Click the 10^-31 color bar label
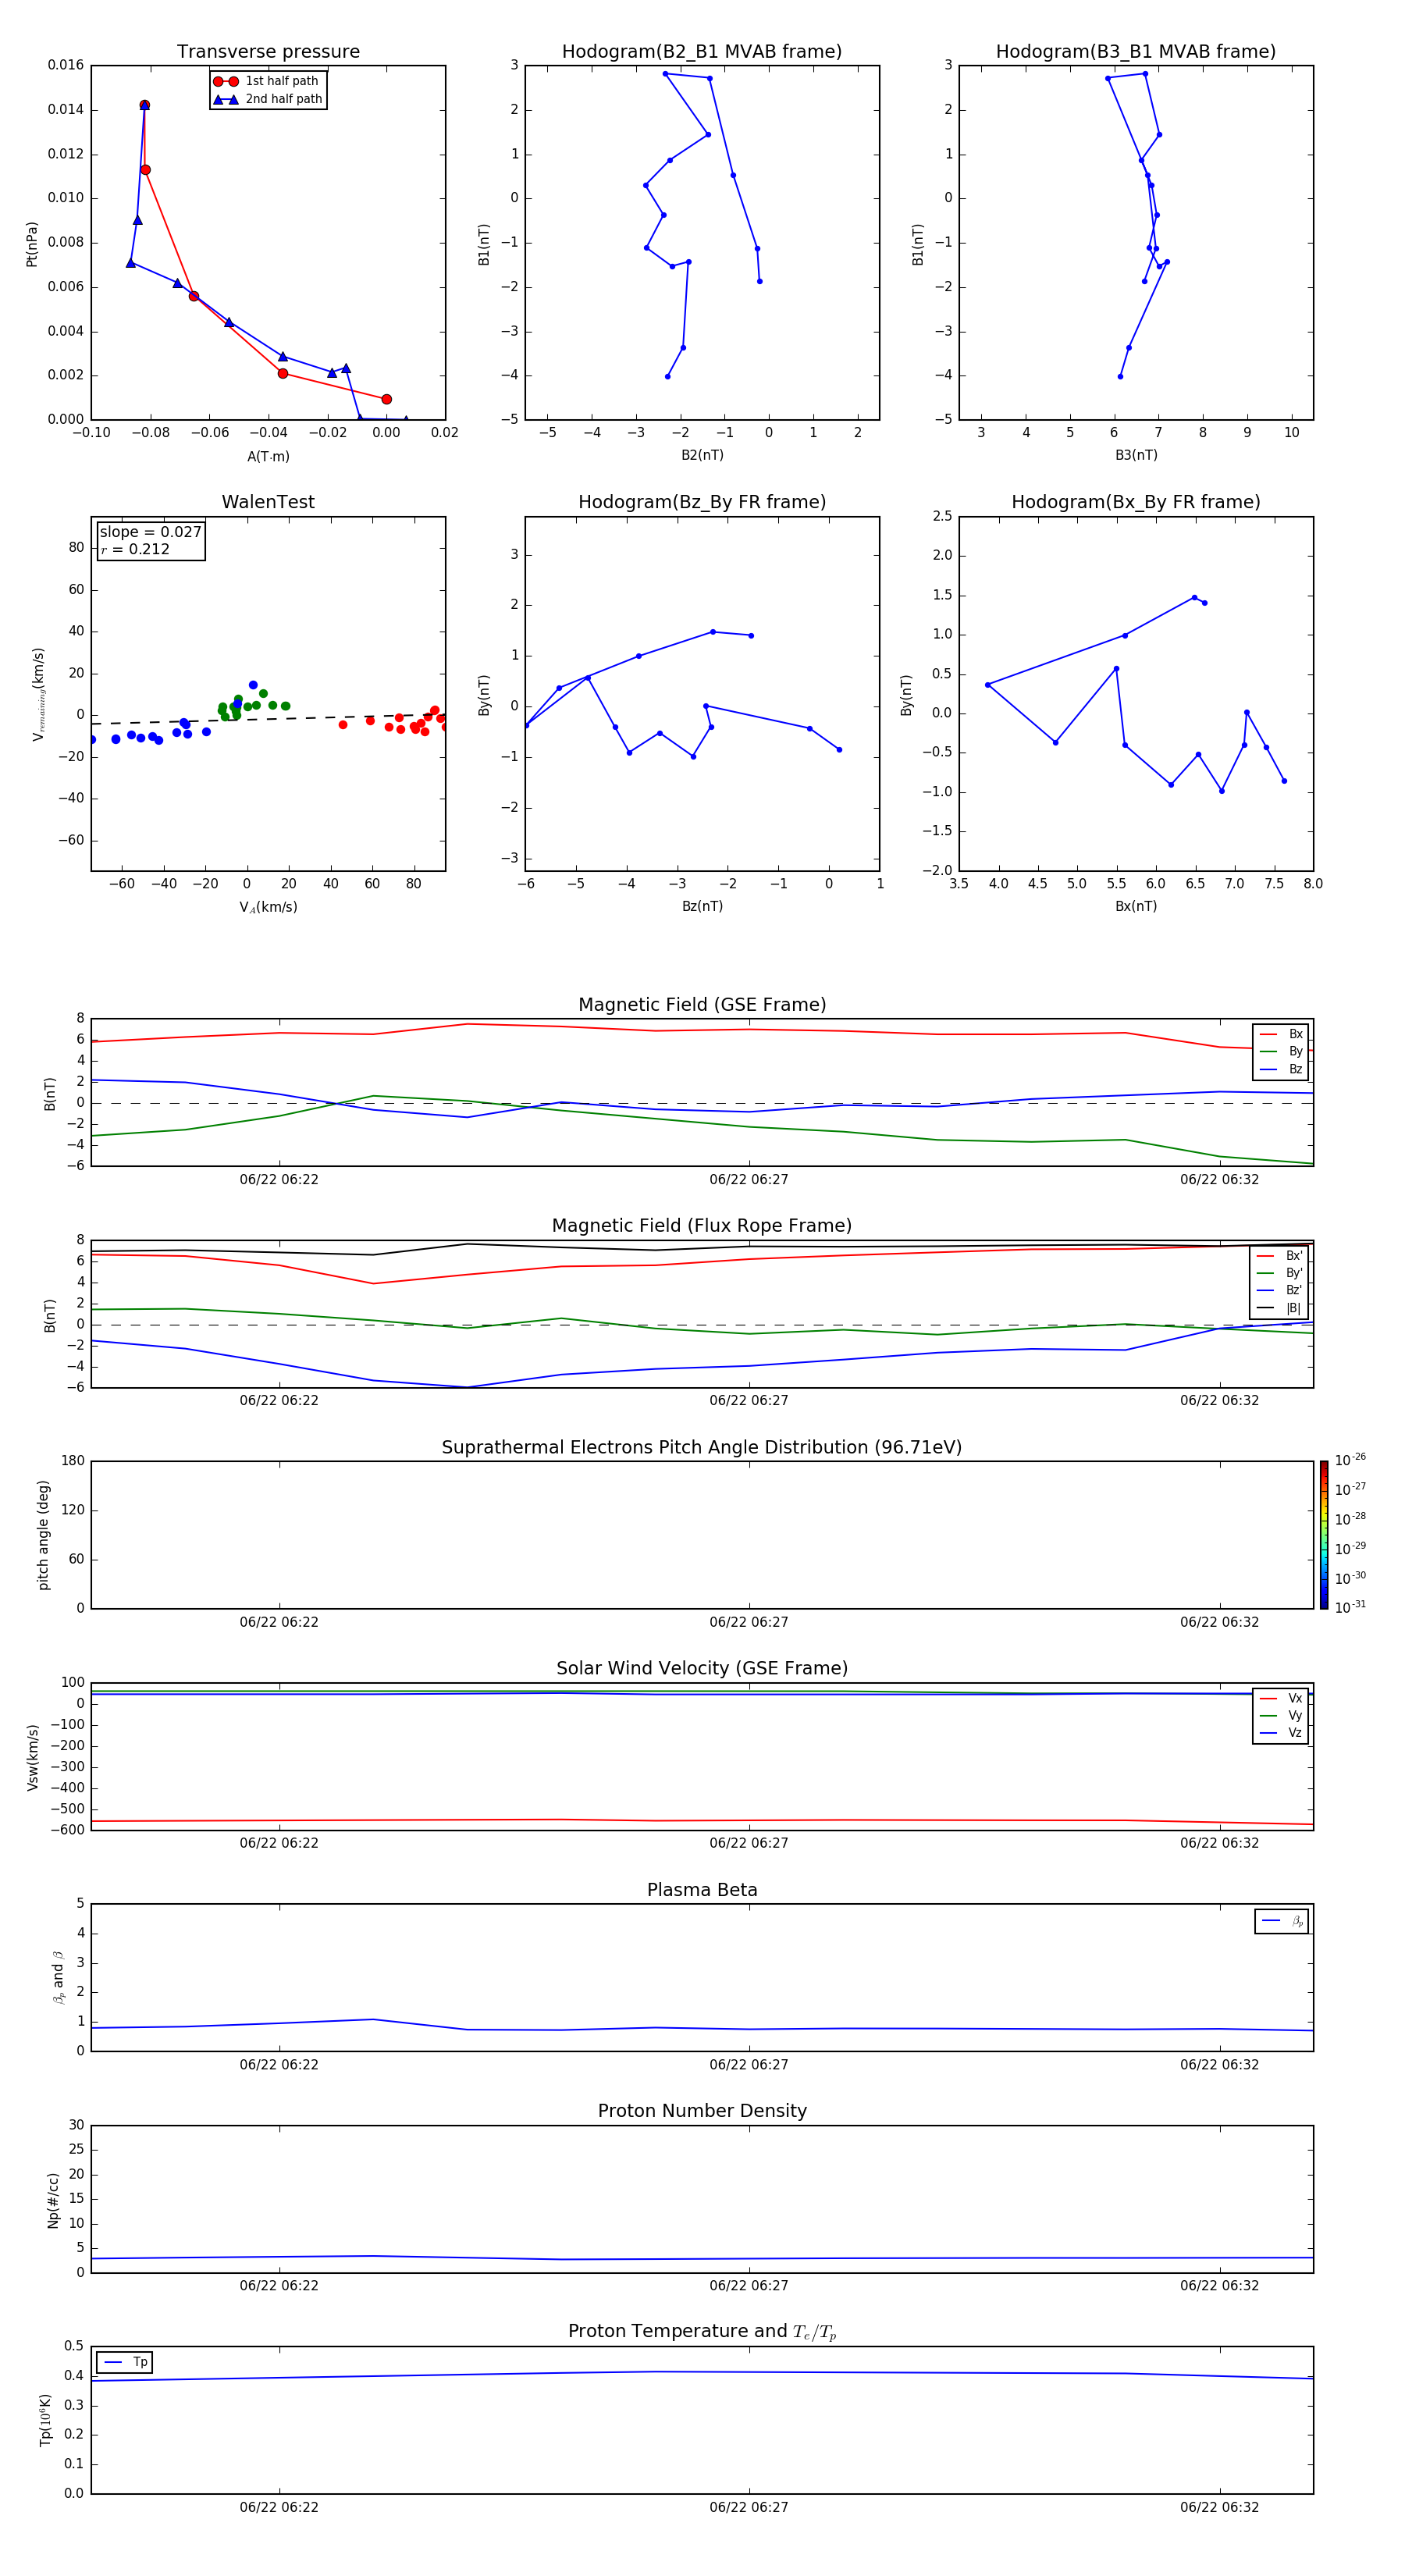 (1350, 1607)
